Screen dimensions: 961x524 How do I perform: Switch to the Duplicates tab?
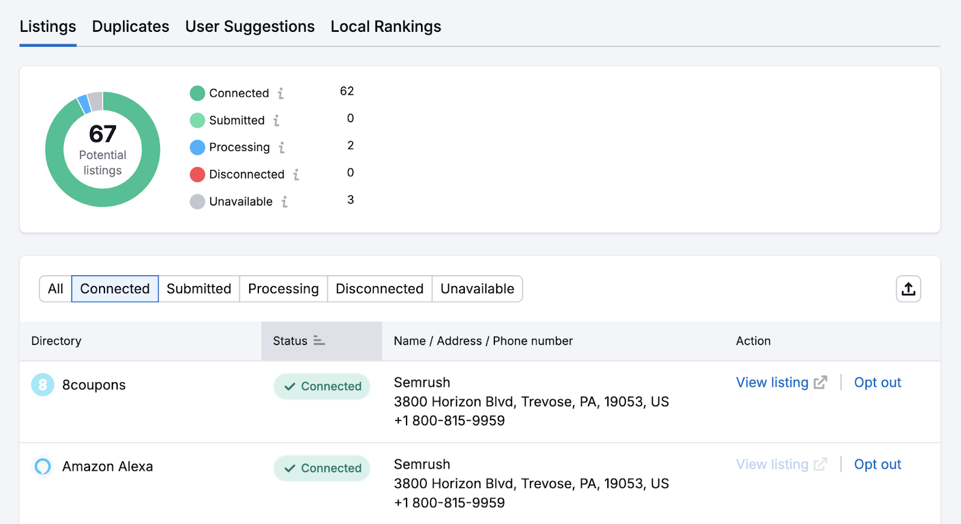[130, 26]
